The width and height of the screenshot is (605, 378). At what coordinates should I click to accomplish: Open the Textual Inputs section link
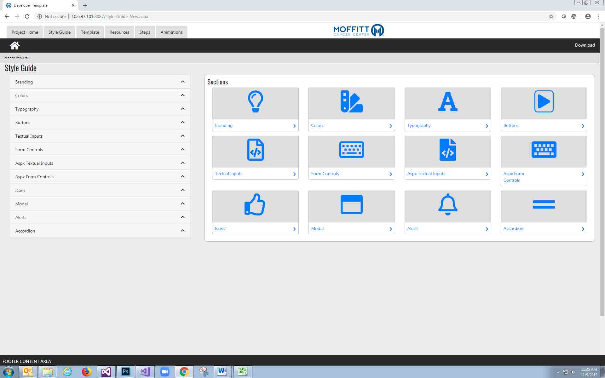point(229,174)
